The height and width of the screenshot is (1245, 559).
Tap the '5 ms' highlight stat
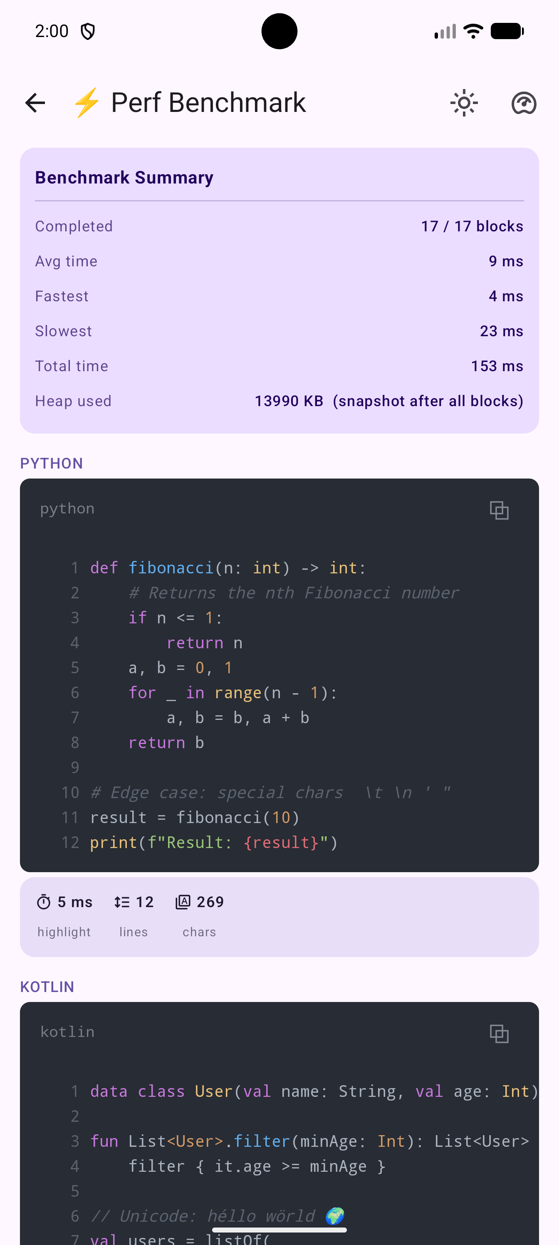pos(75,902)
